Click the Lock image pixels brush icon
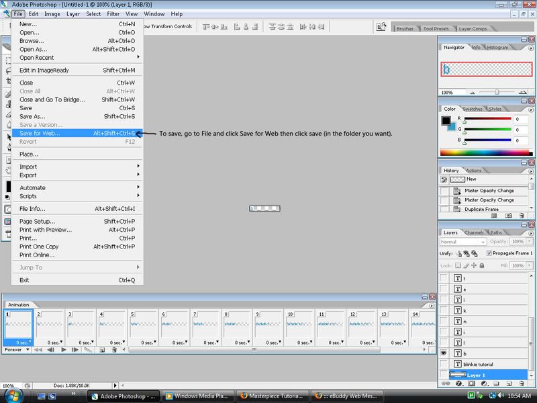Viewport: 537px width, 403px height. coord(466,265)
